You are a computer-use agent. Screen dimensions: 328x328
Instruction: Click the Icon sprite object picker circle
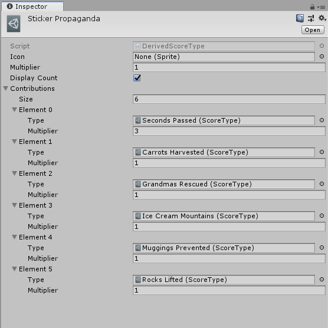[322, 57]
